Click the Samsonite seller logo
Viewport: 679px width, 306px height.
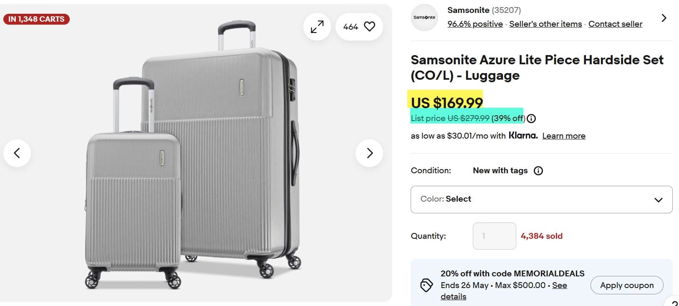(x=424, y=18)
